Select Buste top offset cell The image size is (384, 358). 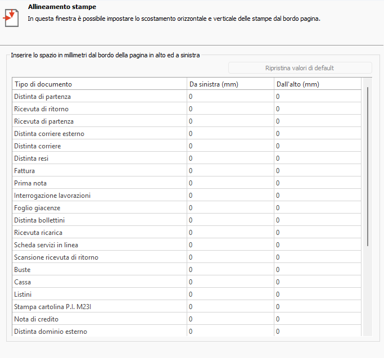point(317,270)
